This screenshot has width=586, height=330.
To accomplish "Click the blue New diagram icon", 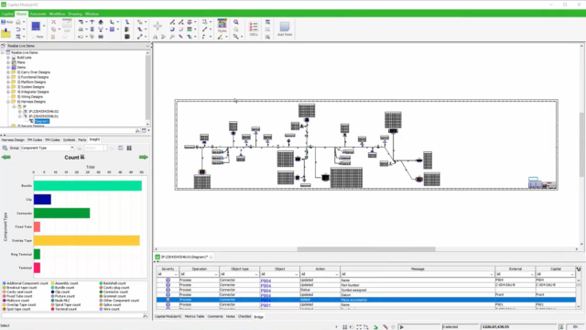I will pos(36,27).
